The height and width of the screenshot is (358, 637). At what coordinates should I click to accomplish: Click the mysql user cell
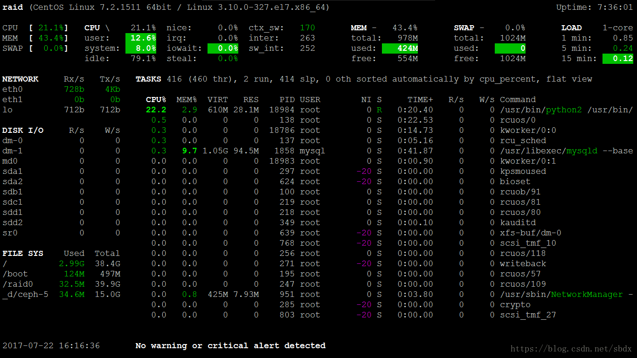pos(312,151)
